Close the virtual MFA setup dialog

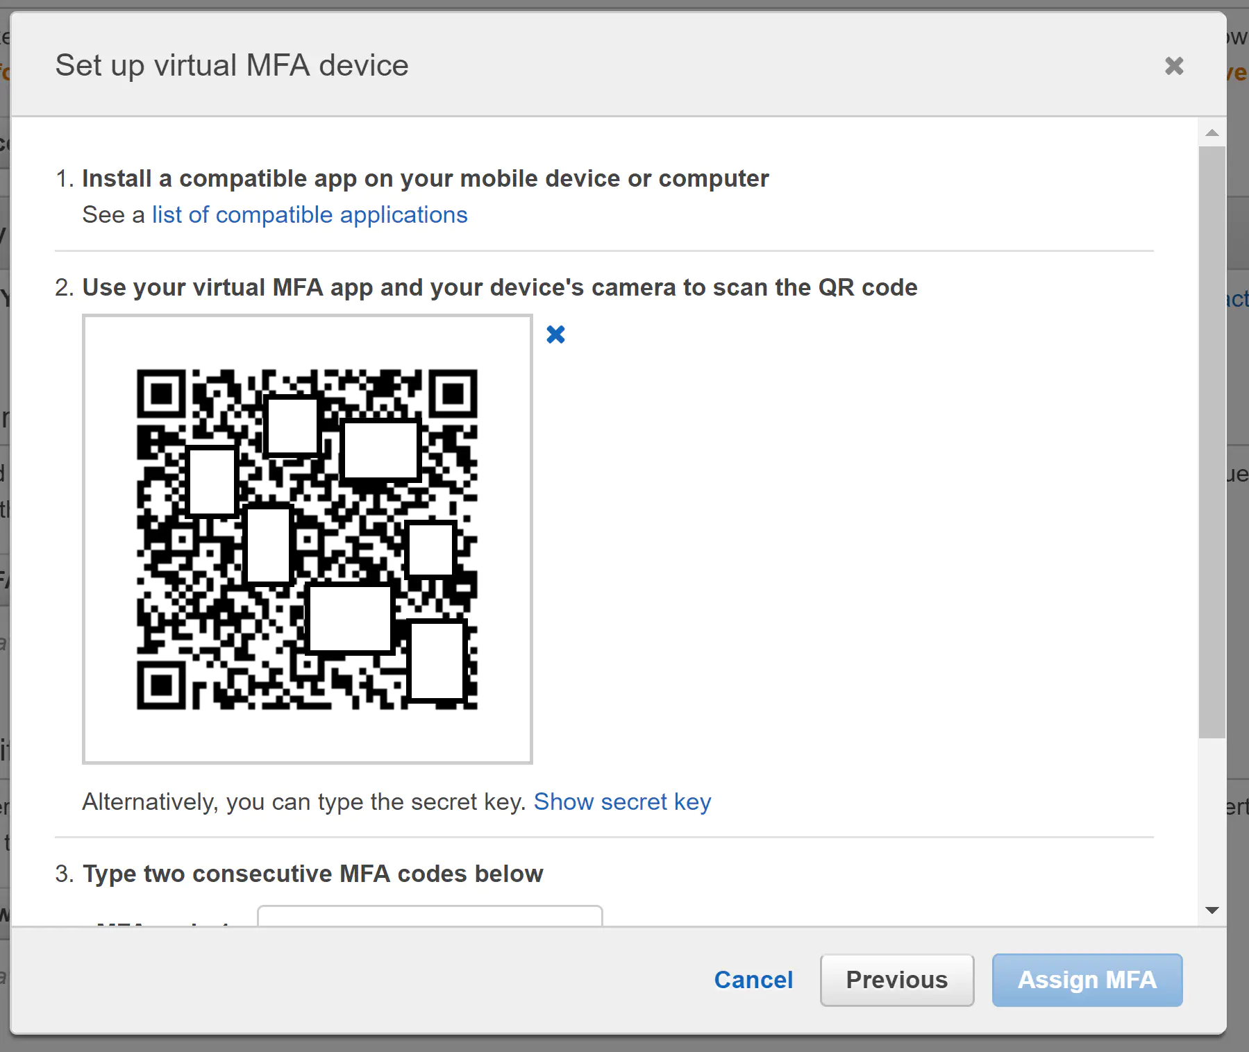click(x=1174, y=66)
